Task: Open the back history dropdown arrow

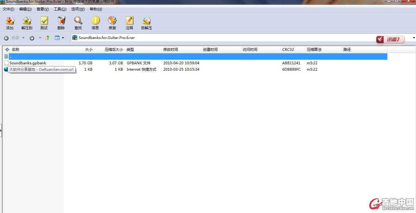Action: pos(23,38)
